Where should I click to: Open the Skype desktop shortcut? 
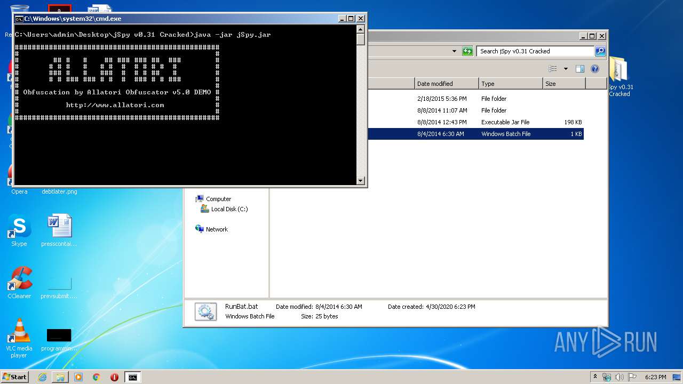pos(19,230)
